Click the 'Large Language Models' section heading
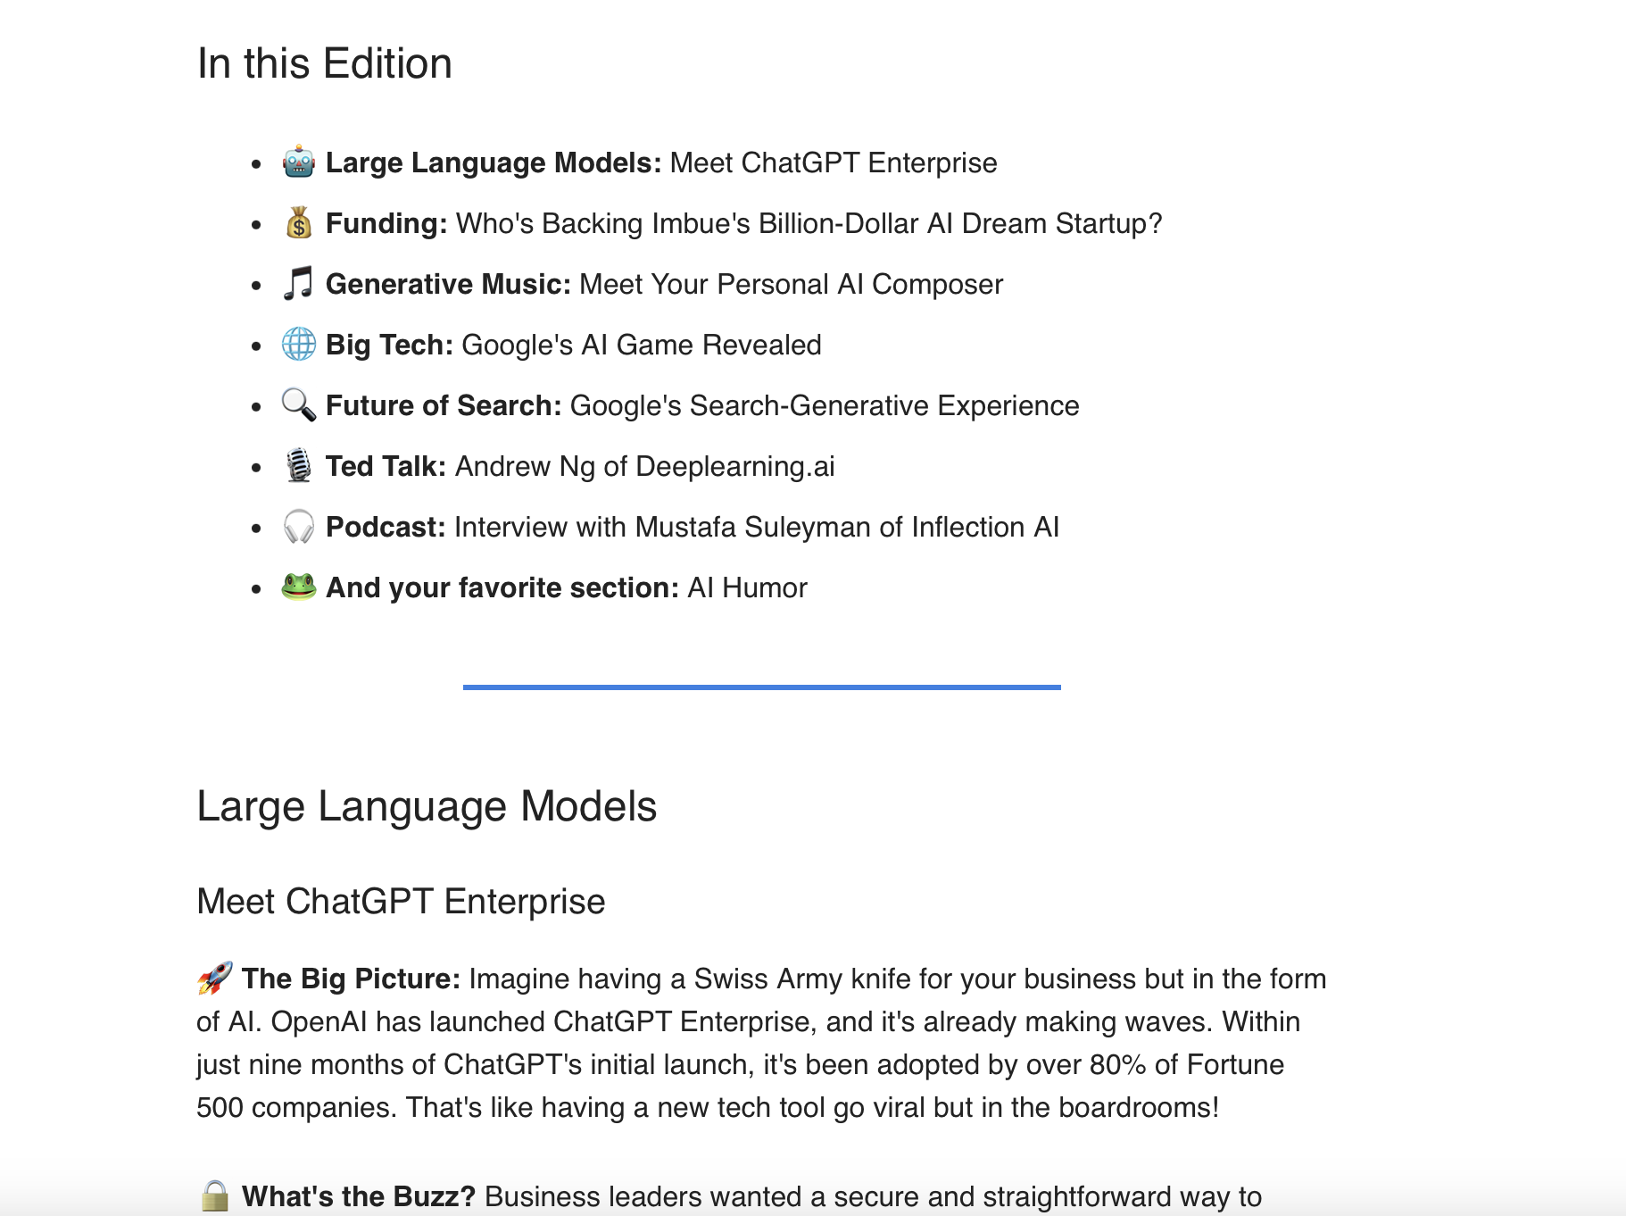This screenshot has width=1626, height=1216. pyautogui.click(x=427, y=806)
